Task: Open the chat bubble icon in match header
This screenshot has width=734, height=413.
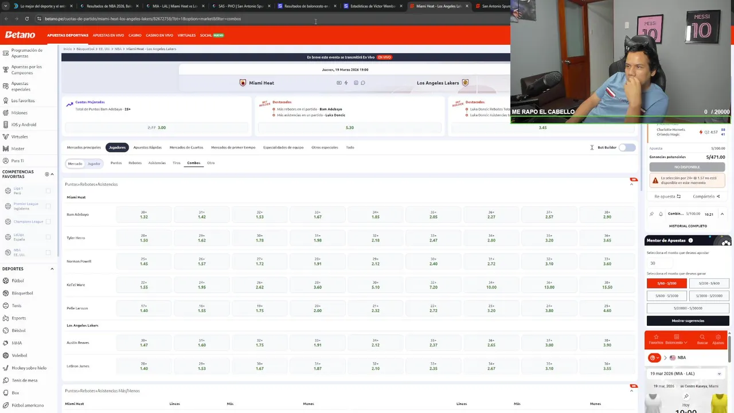Action: click(362, 83)
